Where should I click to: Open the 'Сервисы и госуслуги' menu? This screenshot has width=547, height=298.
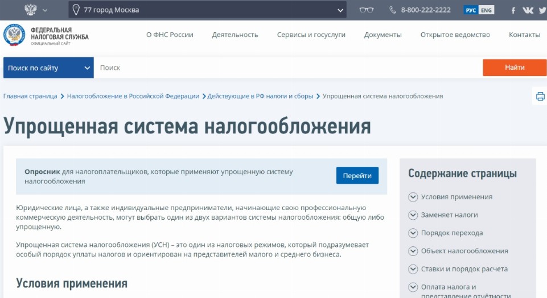click(311, 35)
